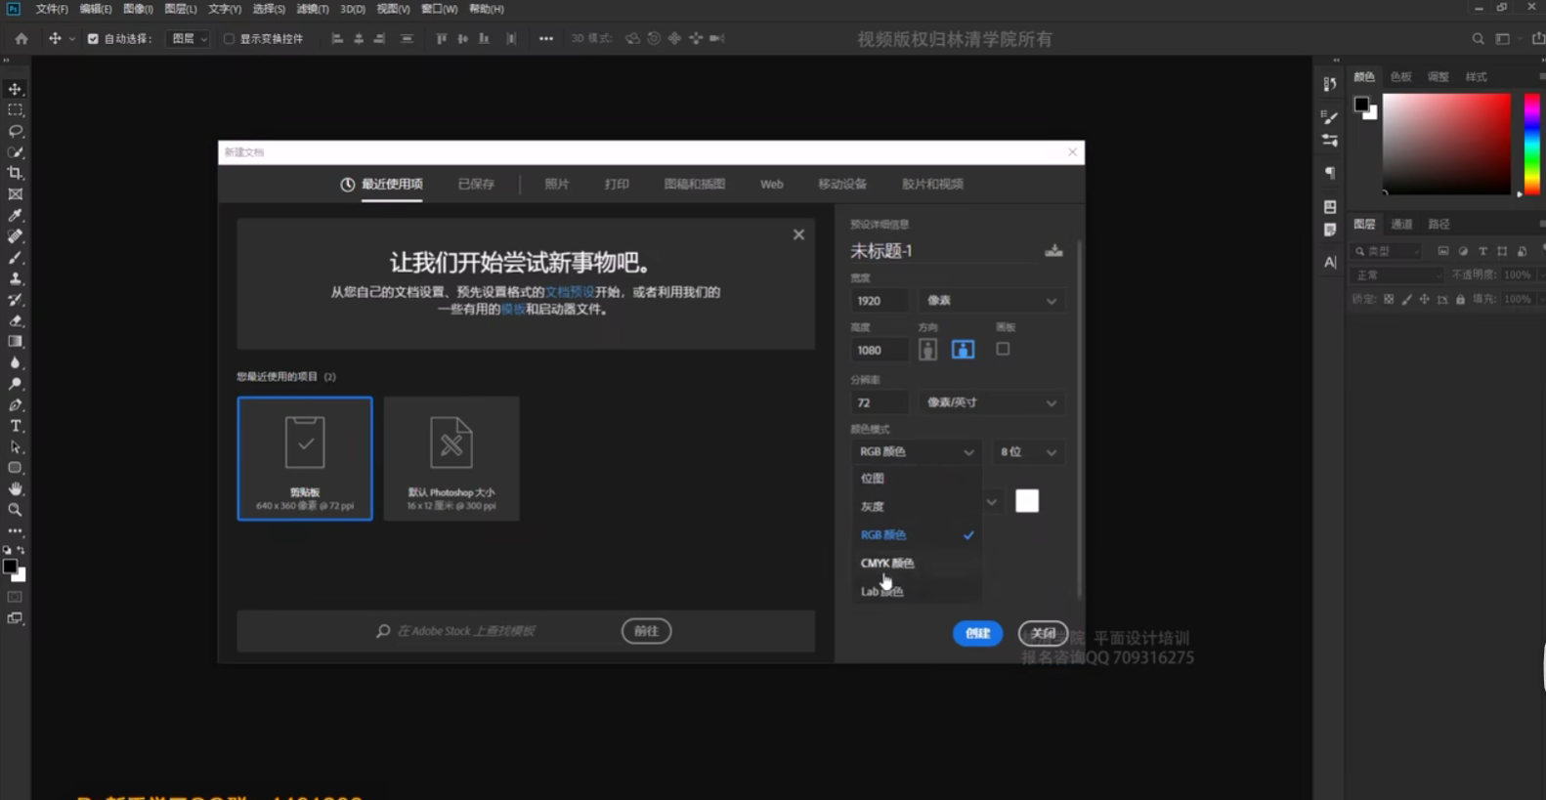Image resolution: width=1546 pixels, height=800 pixels.
Task: Click the 关闭 button
Action: pos(1043,633)
